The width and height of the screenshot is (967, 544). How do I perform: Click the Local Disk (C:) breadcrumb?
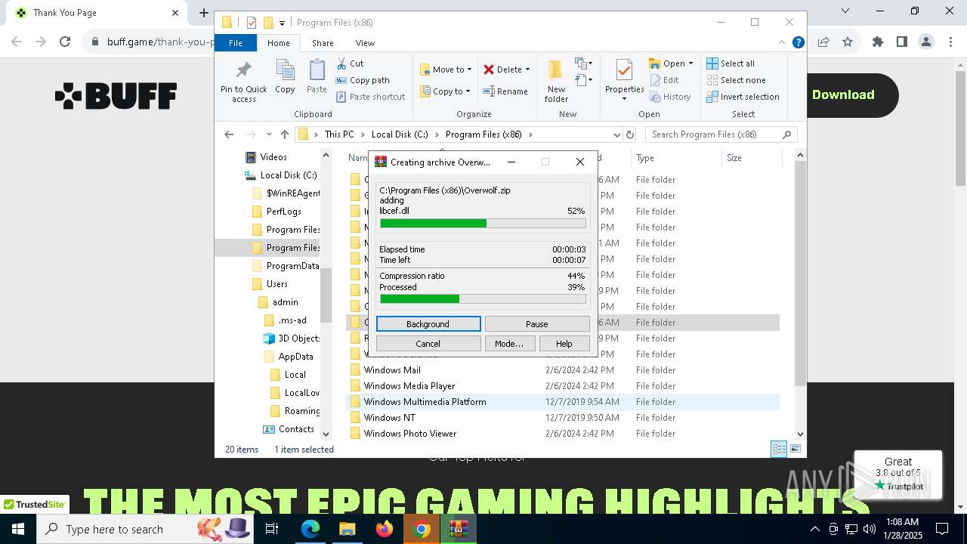pyautogui.click(x=400, y=134)
